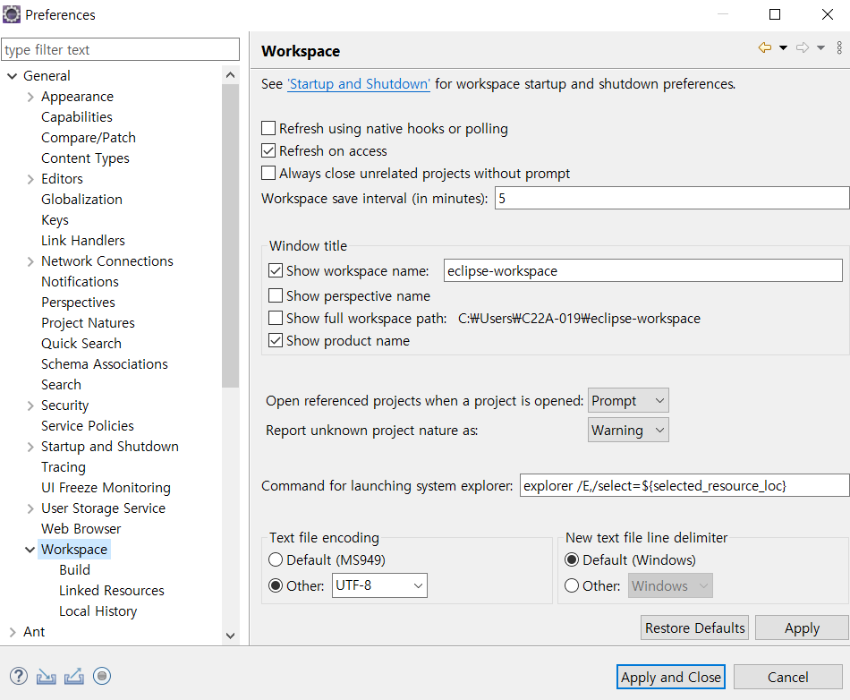Viewport: 850px width, 700px height.
Task: Open Globalization preference page
Action: (81, 200)
